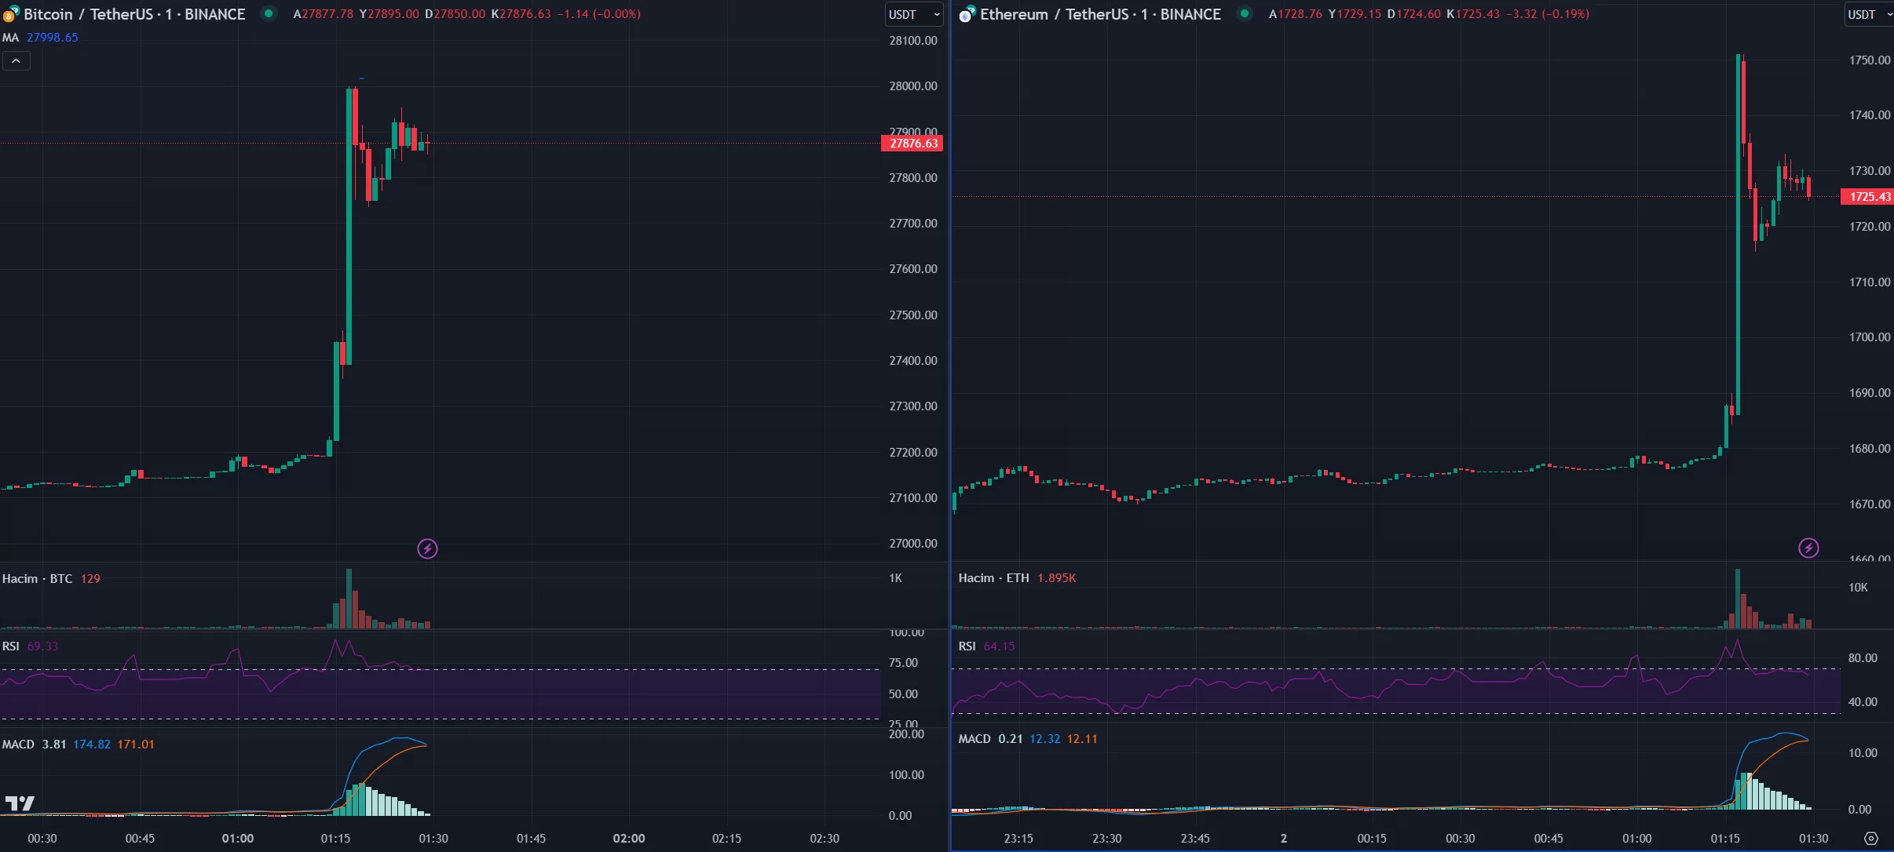Select the Ethereum MACD indicator legend
This screenshot has height=852, width=1894.
[974, 739]
